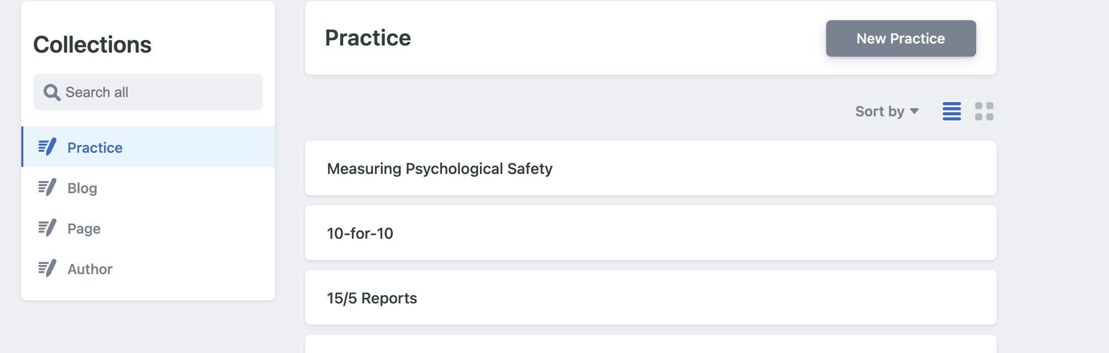The height and width of the screenshot is (353, 1109).
Task: Open the Measuring Psychological Safety practice
Action: point(440,168)
